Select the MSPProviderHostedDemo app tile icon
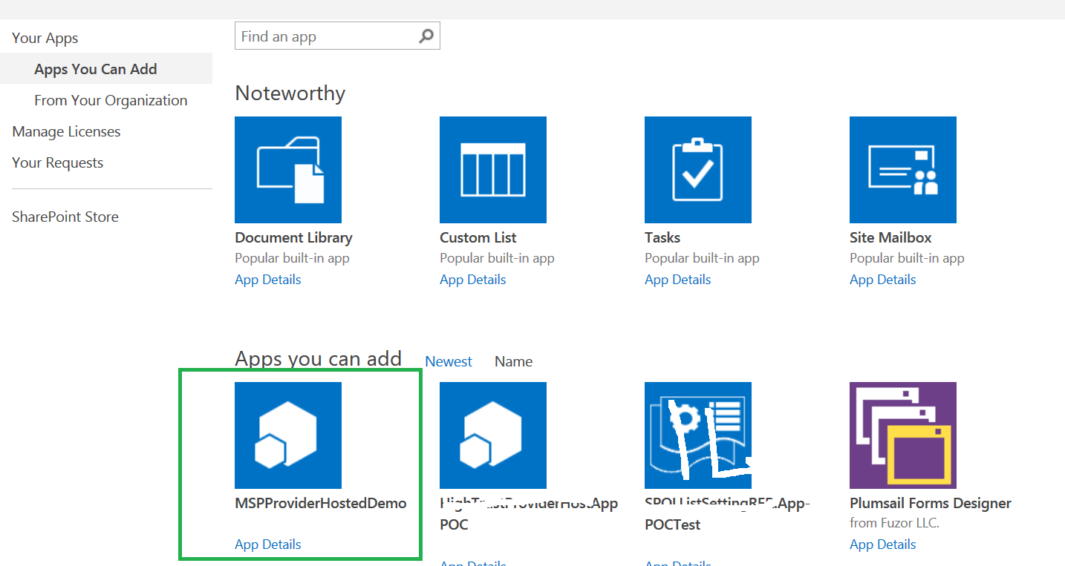 [x=288, y=435]
